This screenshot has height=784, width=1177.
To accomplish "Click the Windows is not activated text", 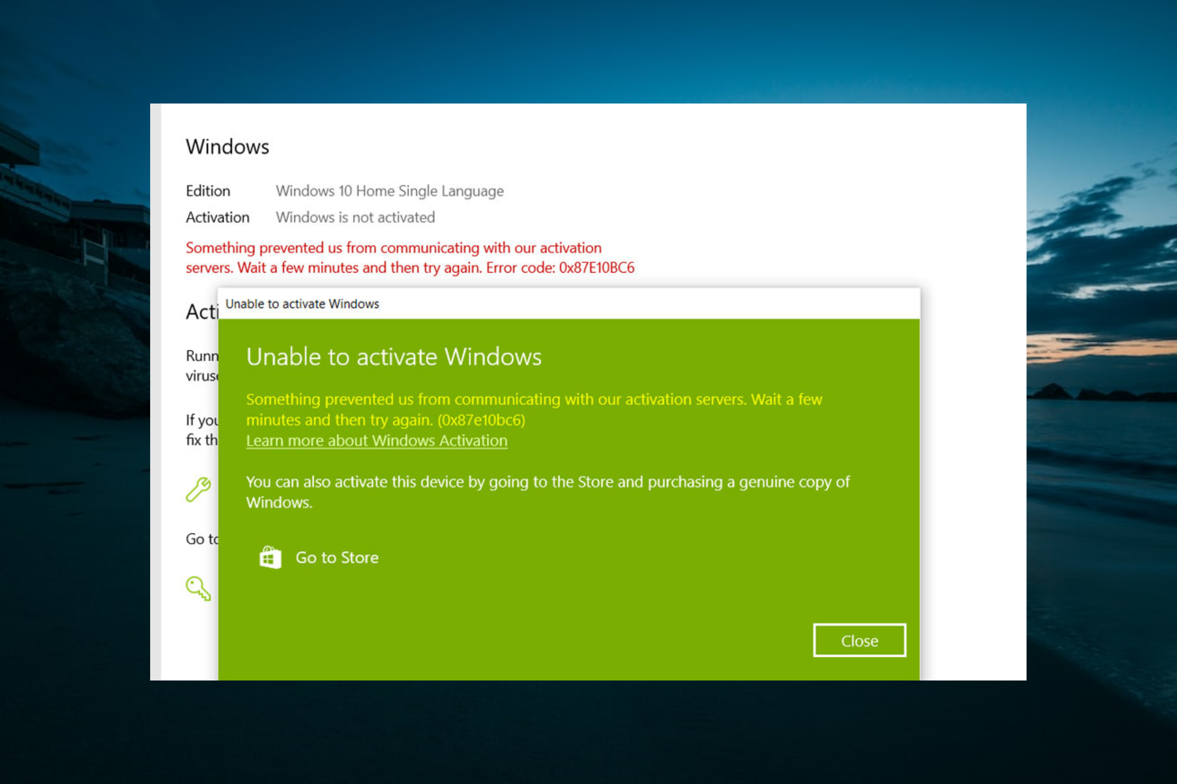I will coord(356,217).
